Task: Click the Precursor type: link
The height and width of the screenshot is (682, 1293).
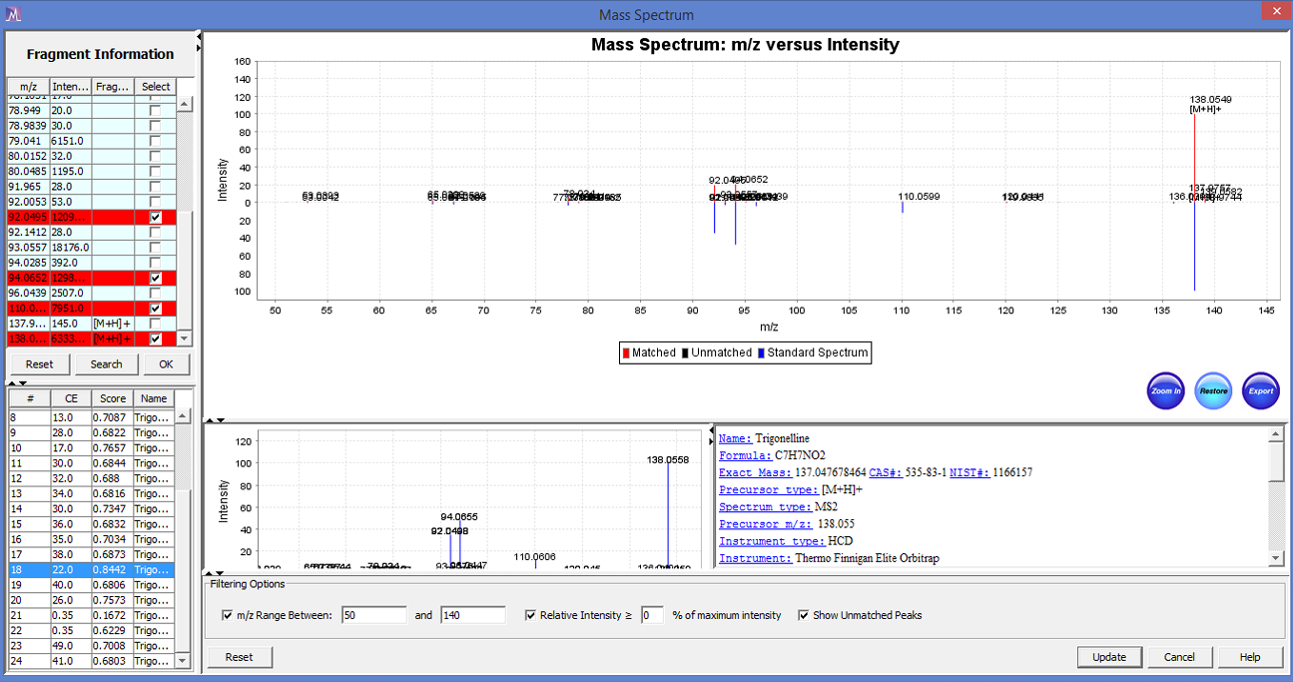Action: click(768, 490)
